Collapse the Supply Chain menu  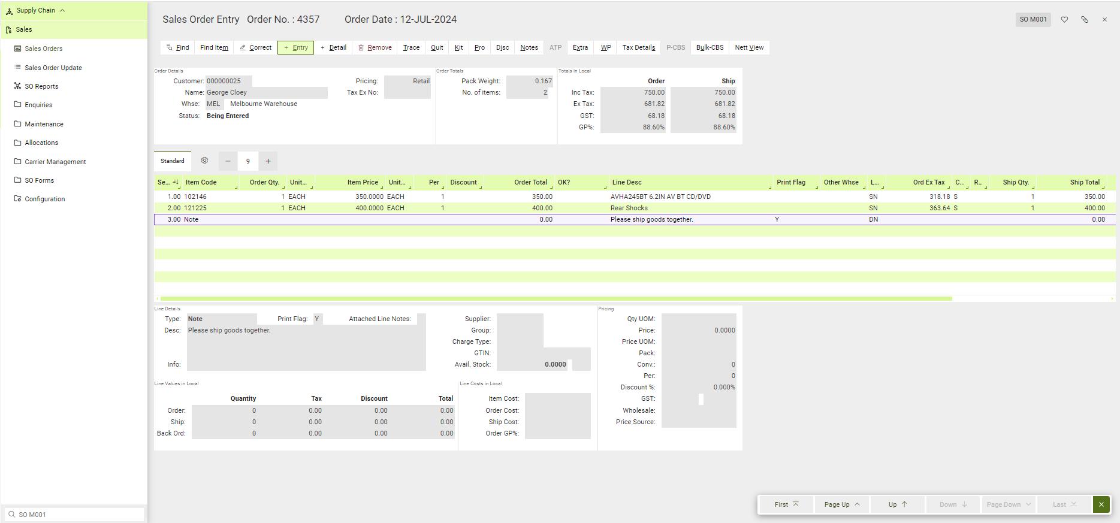[74, 10]
